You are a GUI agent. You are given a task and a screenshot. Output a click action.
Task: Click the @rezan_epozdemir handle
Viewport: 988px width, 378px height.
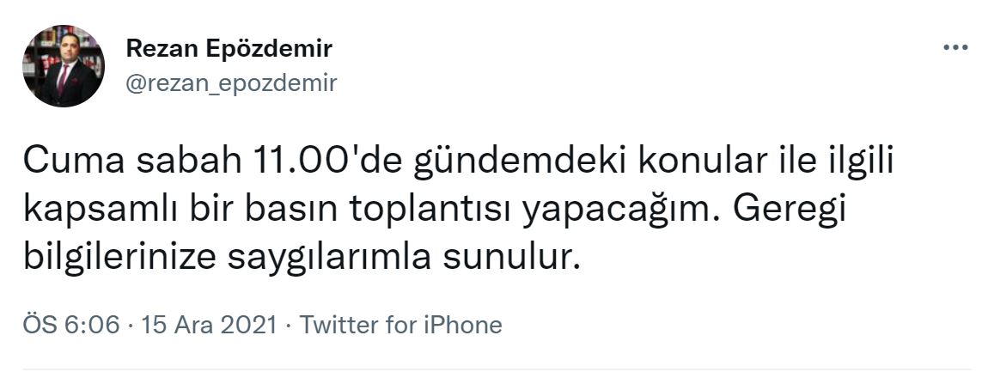(x=231, y=83)
